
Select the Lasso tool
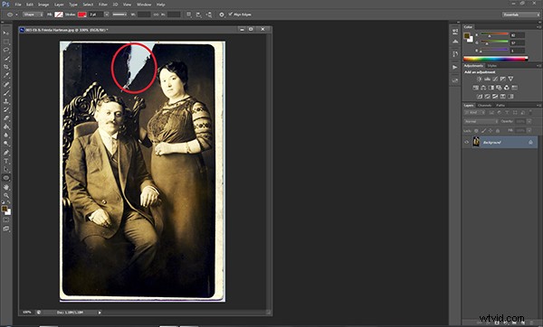6,50
